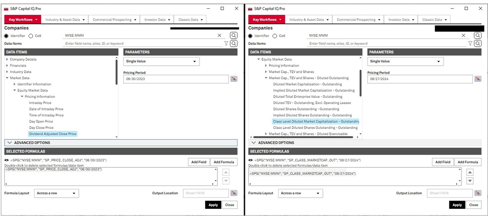Click Data Items search magnifier in left window
488x220 pixels.
point(234,43)
